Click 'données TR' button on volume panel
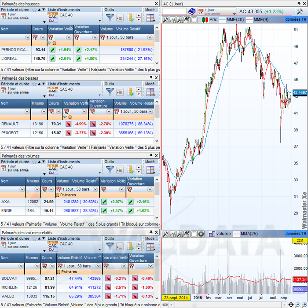Viewport: 308px width, 308px height. click(296, 234)
